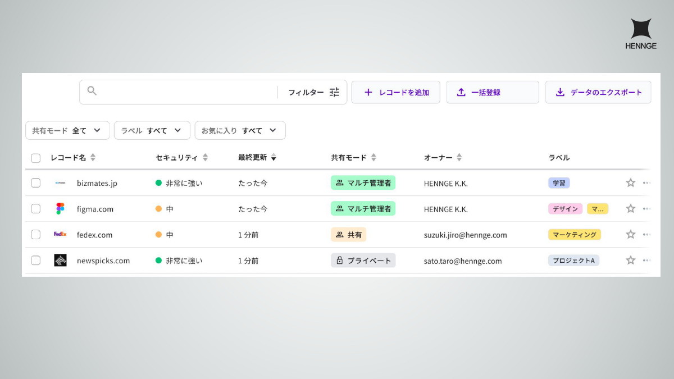The width and height of the screenshot is (674, 379).
Task: Check the fedex.com row checkbox
Action: tap(35, 234)
